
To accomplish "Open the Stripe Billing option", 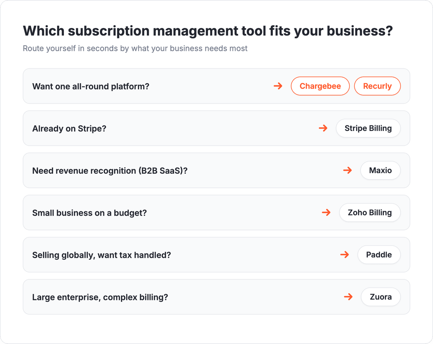I will (x=368, y=128).
